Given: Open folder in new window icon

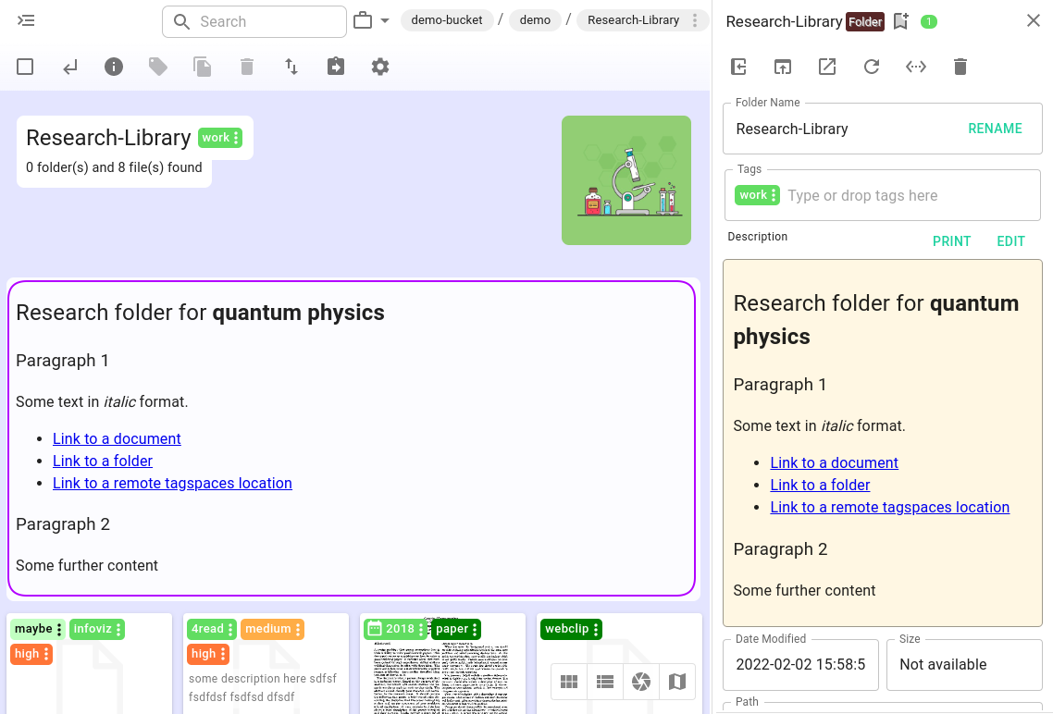Looking at the screenshot, I should pos(827,67).
